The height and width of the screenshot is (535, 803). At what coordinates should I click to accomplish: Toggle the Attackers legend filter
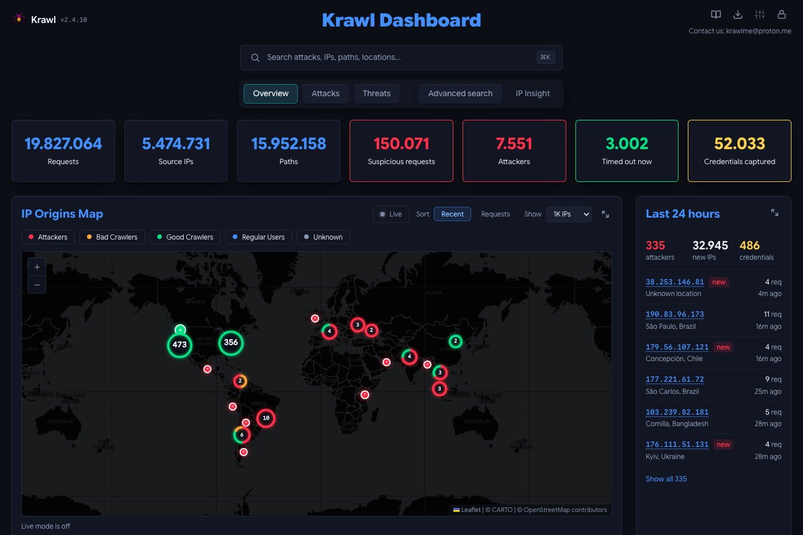pyautogui.click(x=48, y=237)
